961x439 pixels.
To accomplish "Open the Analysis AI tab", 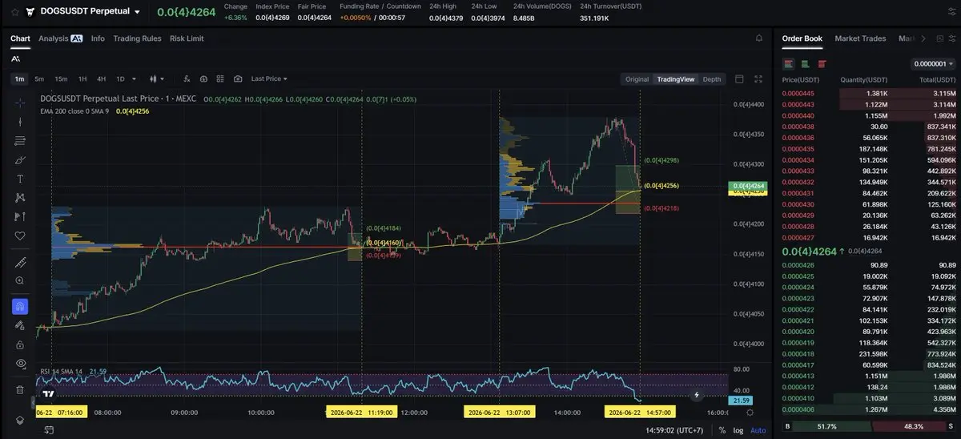I will point(60,38).
